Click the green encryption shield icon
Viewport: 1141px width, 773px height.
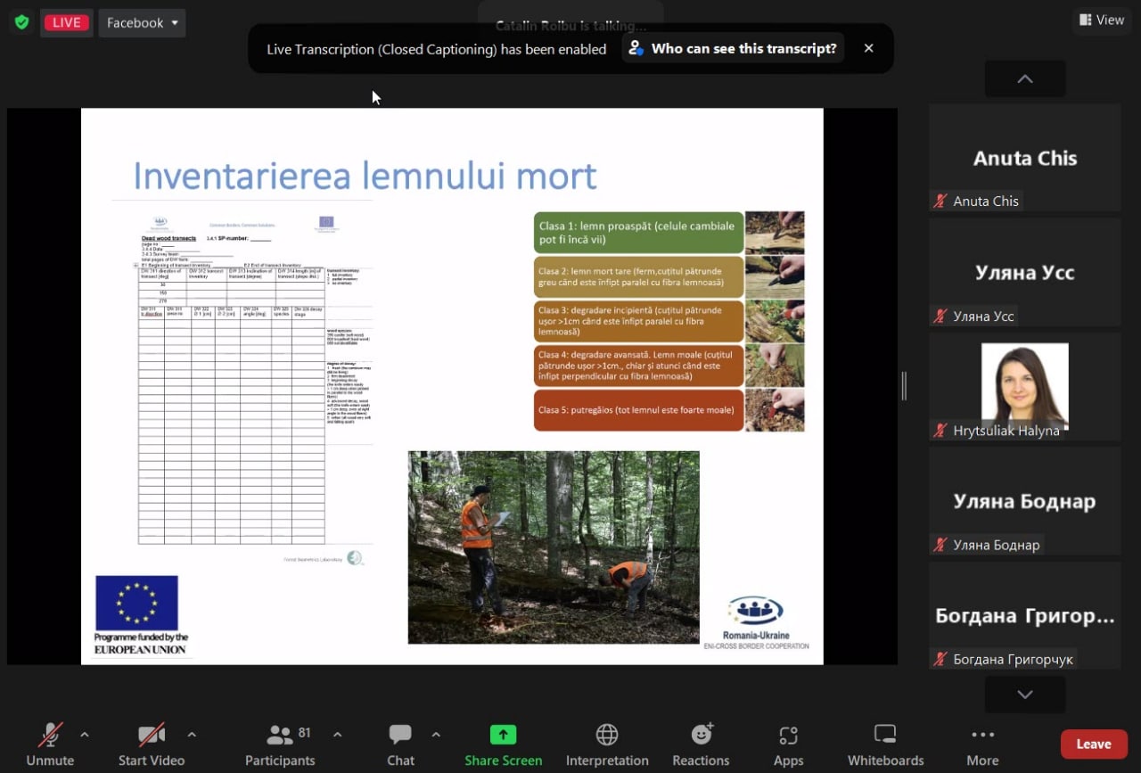click(21, 22)
